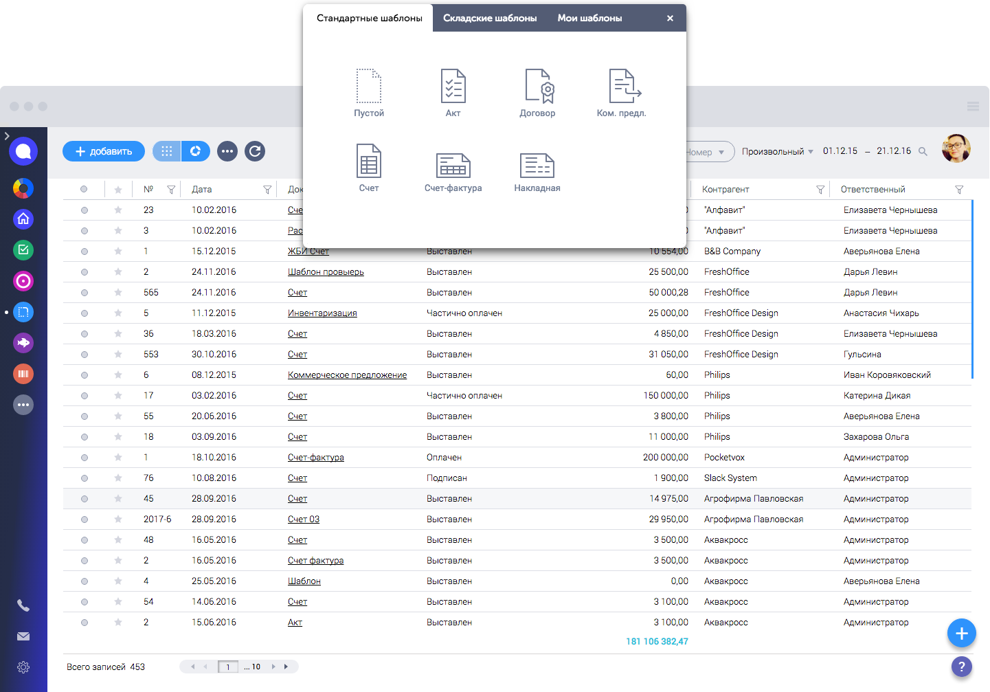Select row circle for Pocketvox
990x692 pixels.
[85, 458]
